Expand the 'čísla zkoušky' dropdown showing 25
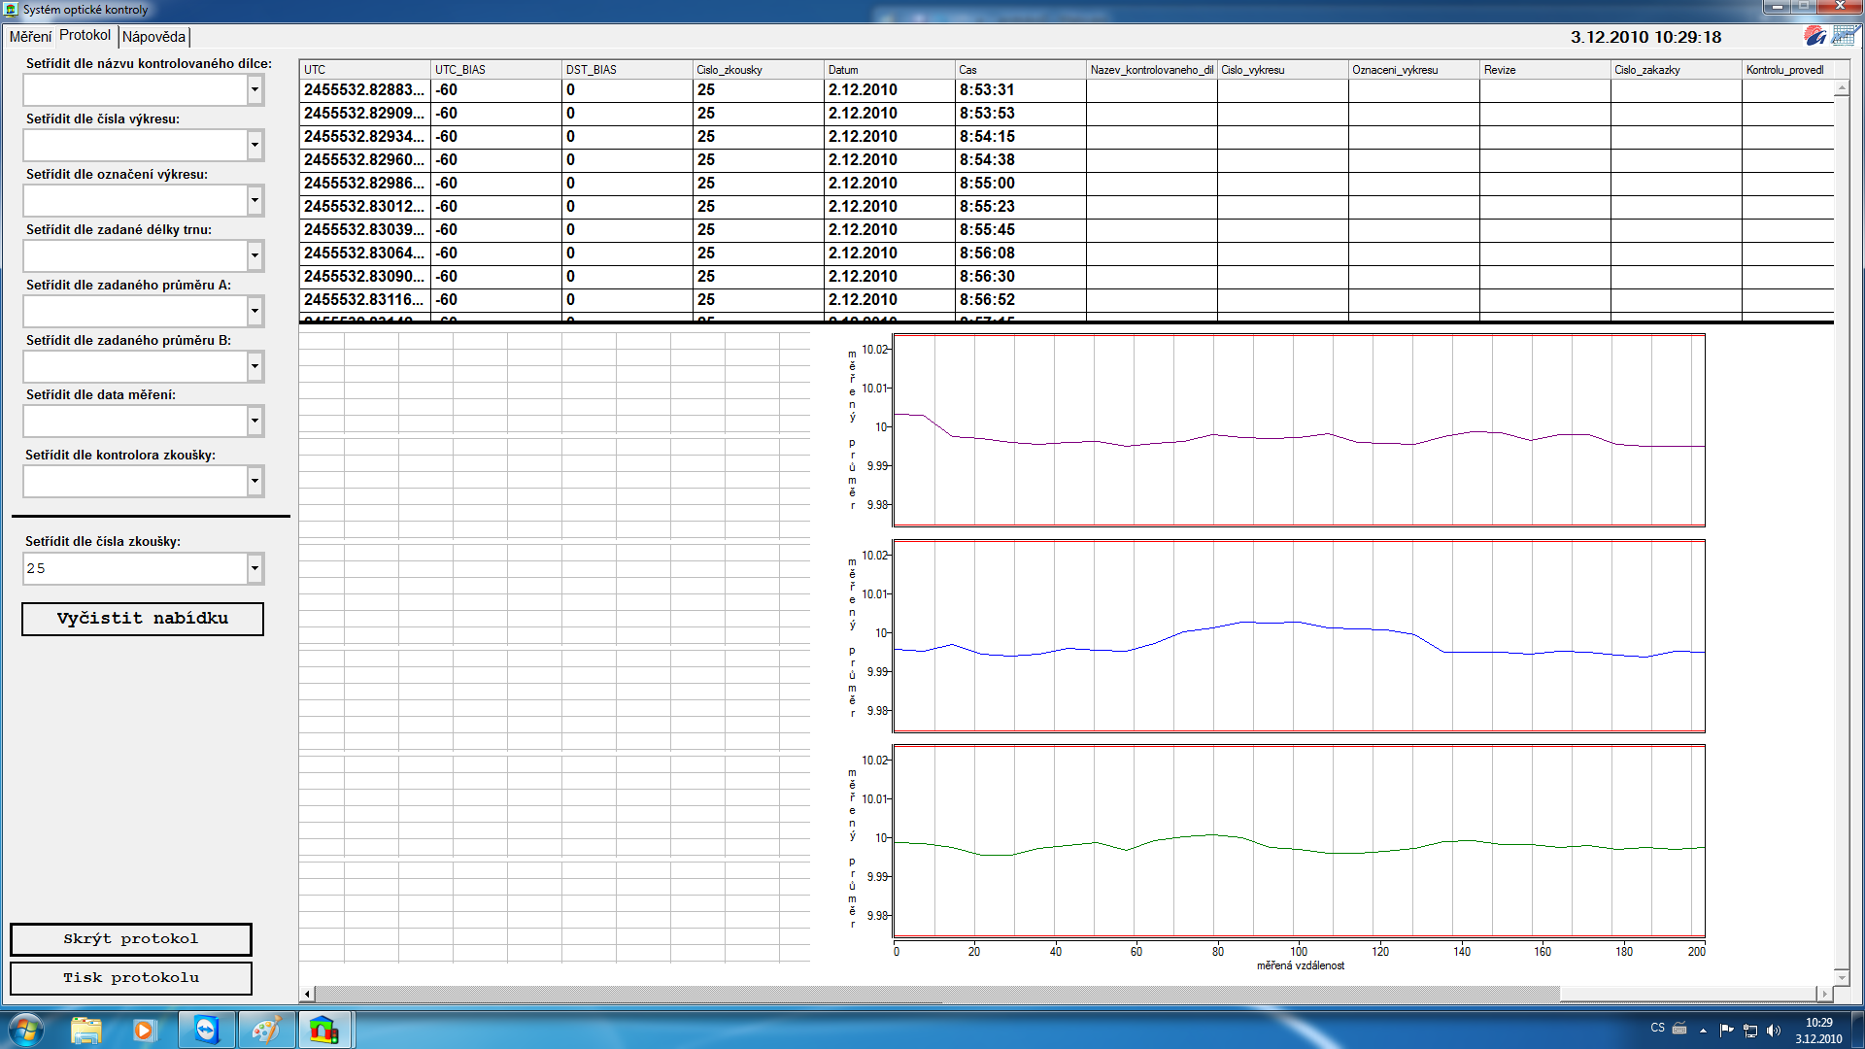This screenshot has width=1865, height=1049. coord(254,568)
